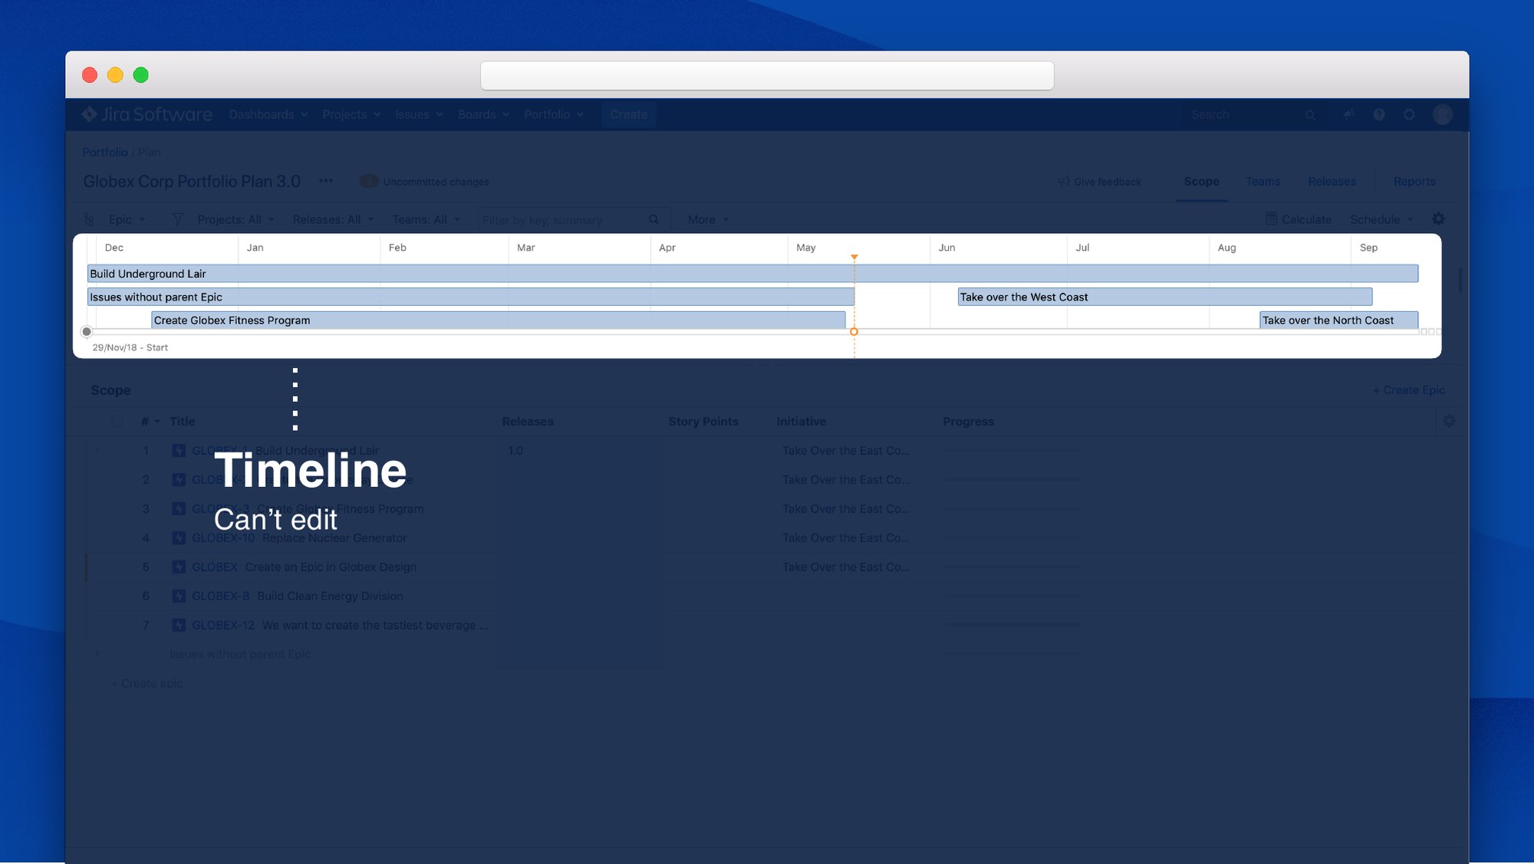Click the orange today marker on timeline
Viewport: 1534px width, 864px height.
point(854,332)
